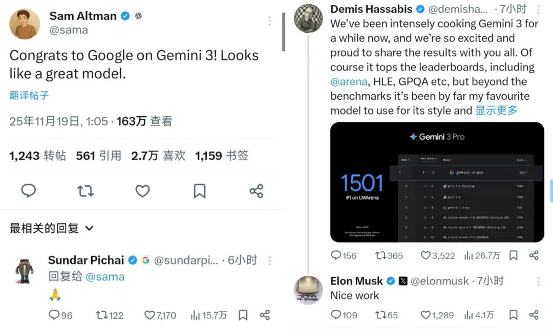The image size is (553, 329).
Task: Reply to Sam Altman's main tweet
Action: point(29,190)
